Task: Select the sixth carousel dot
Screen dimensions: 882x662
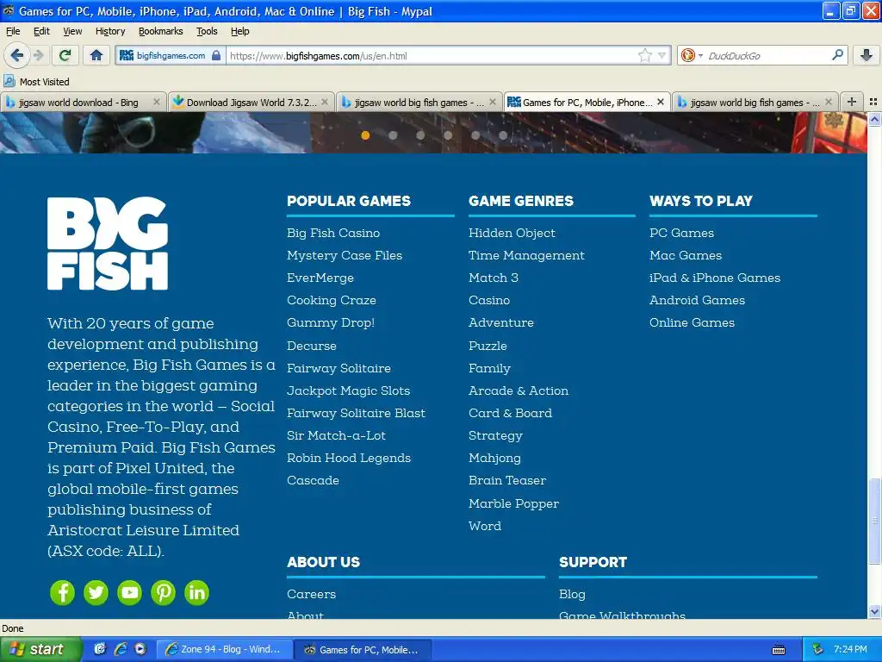Action: 503,135
